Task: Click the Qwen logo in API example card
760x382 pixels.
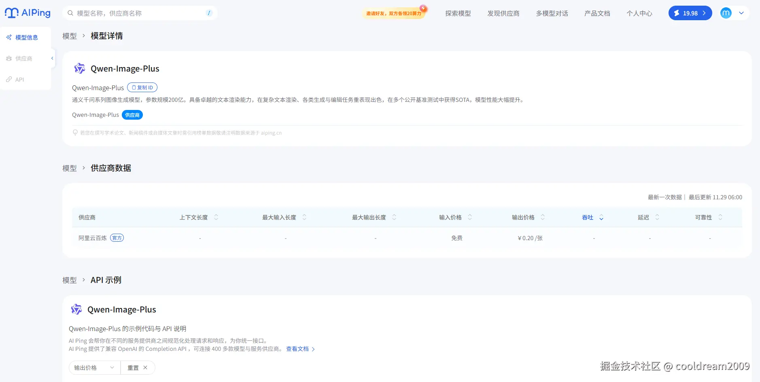Action: pyautogui.click(x=76, y=309)
